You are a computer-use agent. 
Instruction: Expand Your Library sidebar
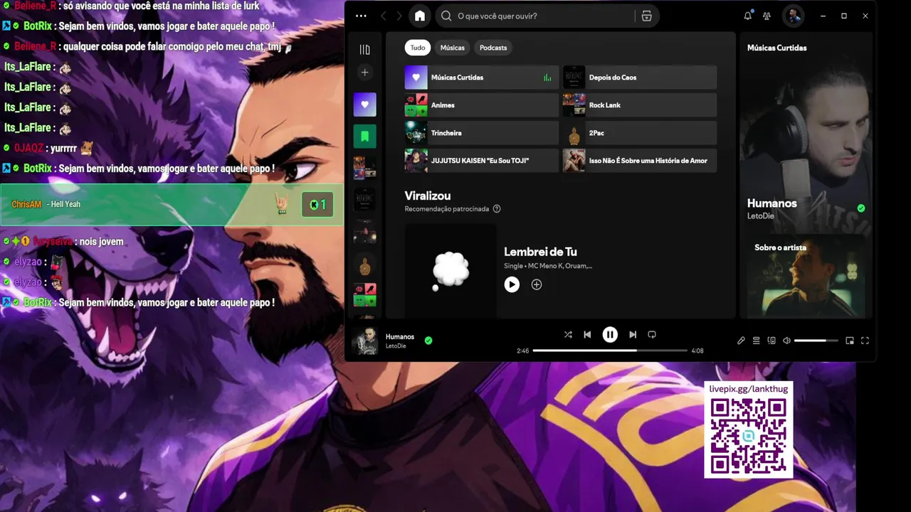[364, 50]
